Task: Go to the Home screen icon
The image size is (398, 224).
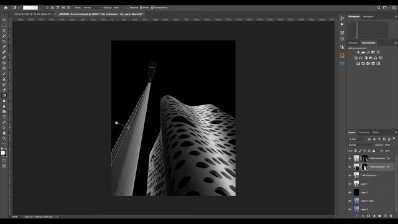Action: click(6, 7)
